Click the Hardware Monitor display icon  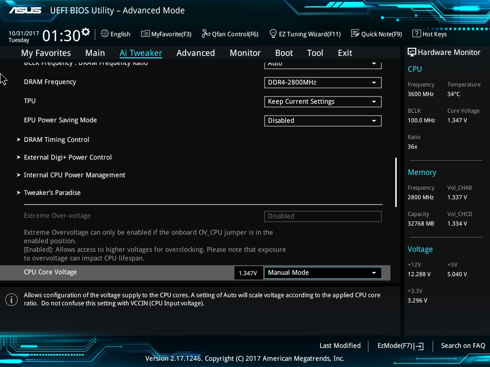click(412, 52)
